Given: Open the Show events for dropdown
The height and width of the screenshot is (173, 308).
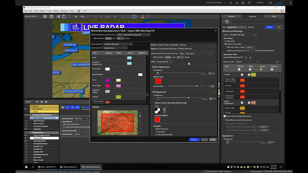Looking at the screenshot, I should point(117,44).
